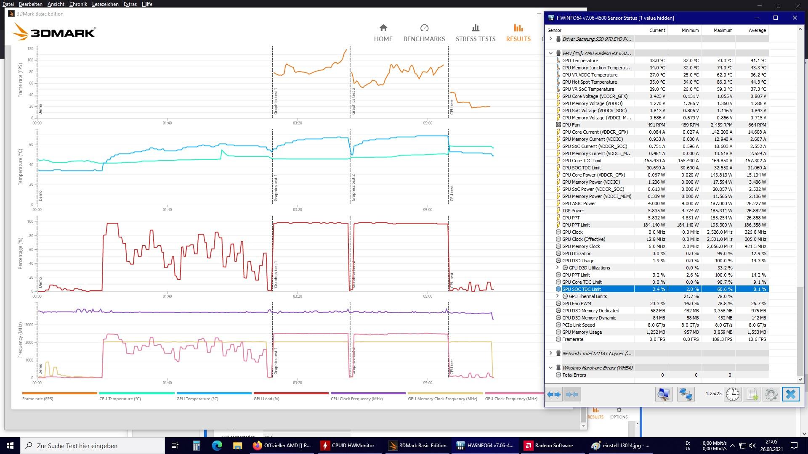Screen dimensions: 808x454
Task: Collapse GPU AMD Radeon RX 6700 section
Action: coord(550,53)
